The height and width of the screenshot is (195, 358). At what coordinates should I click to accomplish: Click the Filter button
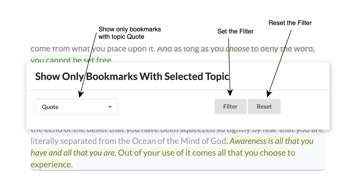(x=230, y=107)
